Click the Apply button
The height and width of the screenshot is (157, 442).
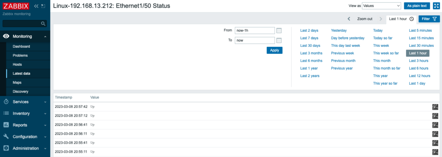click(x=275, y=50)
